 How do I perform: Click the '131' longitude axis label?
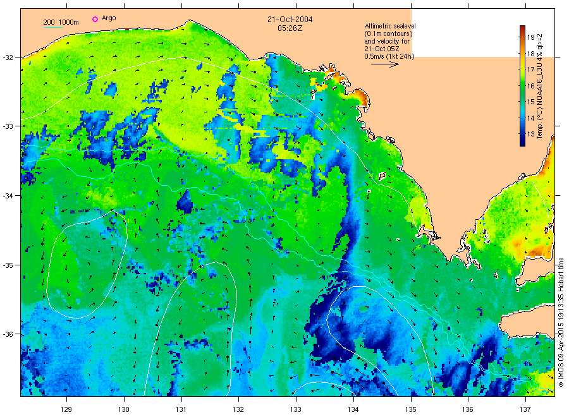coord(181,410)
